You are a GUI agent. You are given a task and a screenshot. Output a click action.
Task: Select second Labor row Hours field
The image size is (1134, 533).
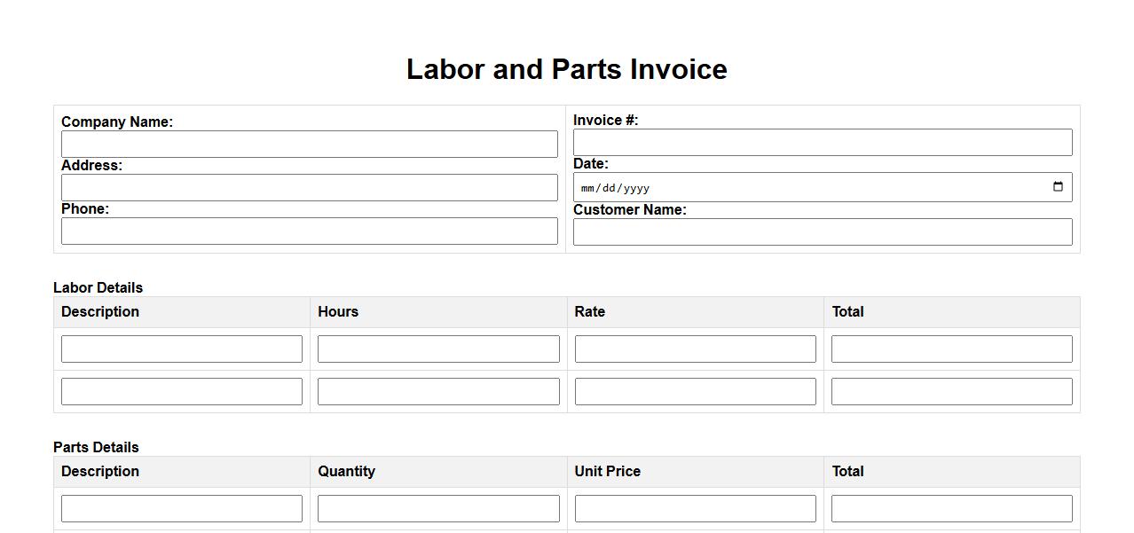pyautogui.click(x=438, y=392)
